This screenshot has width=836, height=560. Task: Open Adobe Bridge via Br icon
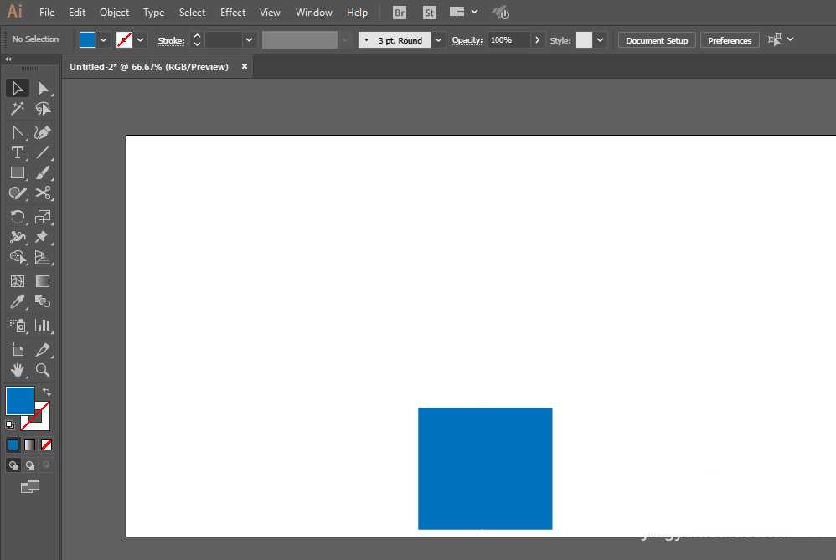400,13
